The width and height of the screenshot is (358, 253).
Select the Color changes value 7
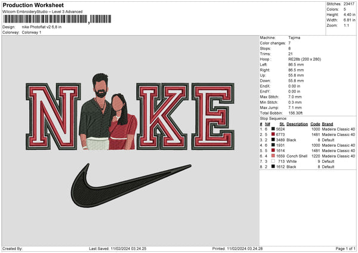click(x=289, y=43)
